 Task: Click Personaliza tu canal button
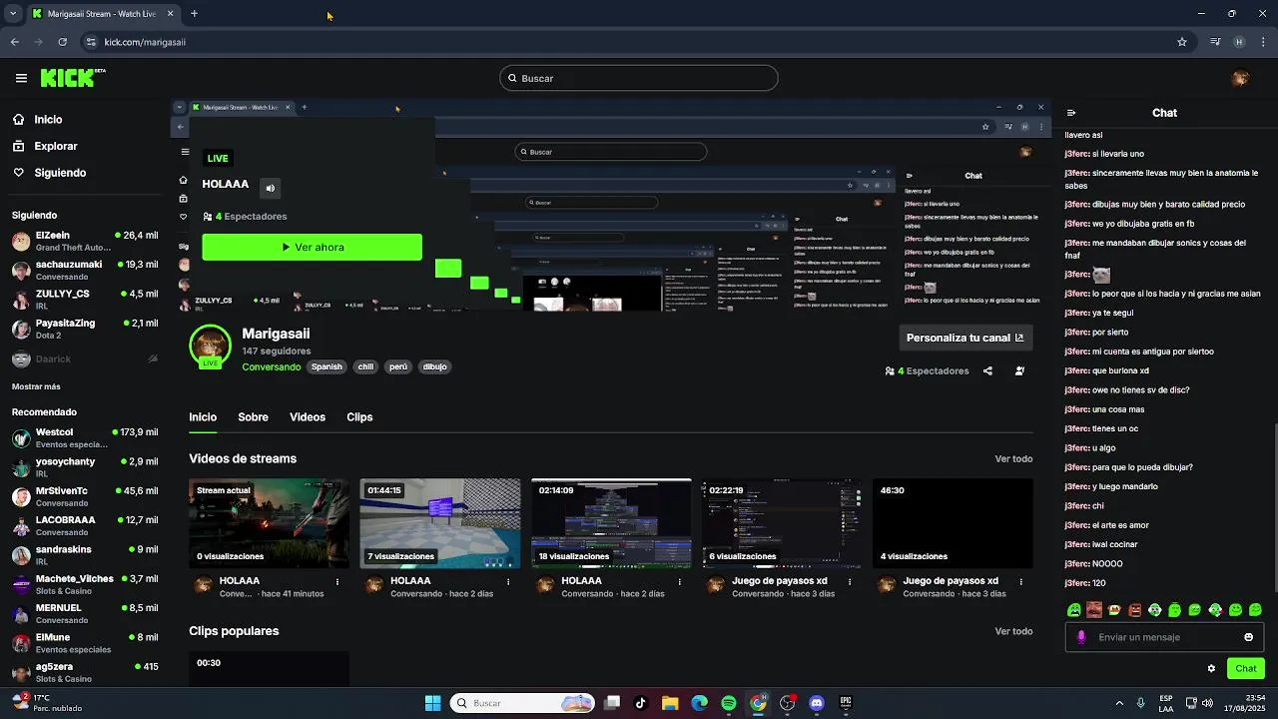(x=964, y=338)
